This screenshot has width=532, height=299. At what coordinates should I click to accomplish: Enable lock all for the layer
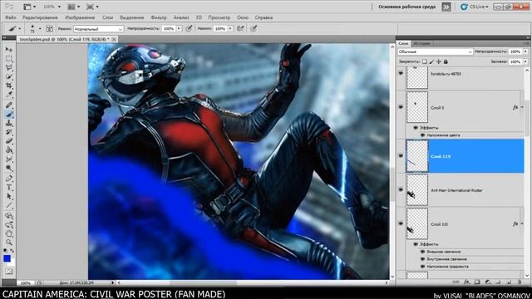click(446, 61)
